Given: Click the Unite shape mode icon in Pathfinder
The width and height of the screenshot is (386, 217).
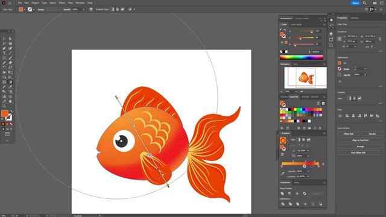Looking at the screenshot, I should tap(282, 193).
